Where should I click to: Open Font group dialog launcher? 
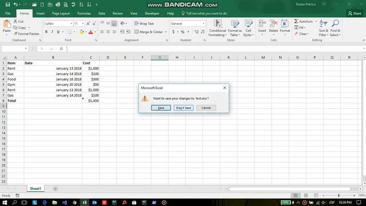pos(96,40)
